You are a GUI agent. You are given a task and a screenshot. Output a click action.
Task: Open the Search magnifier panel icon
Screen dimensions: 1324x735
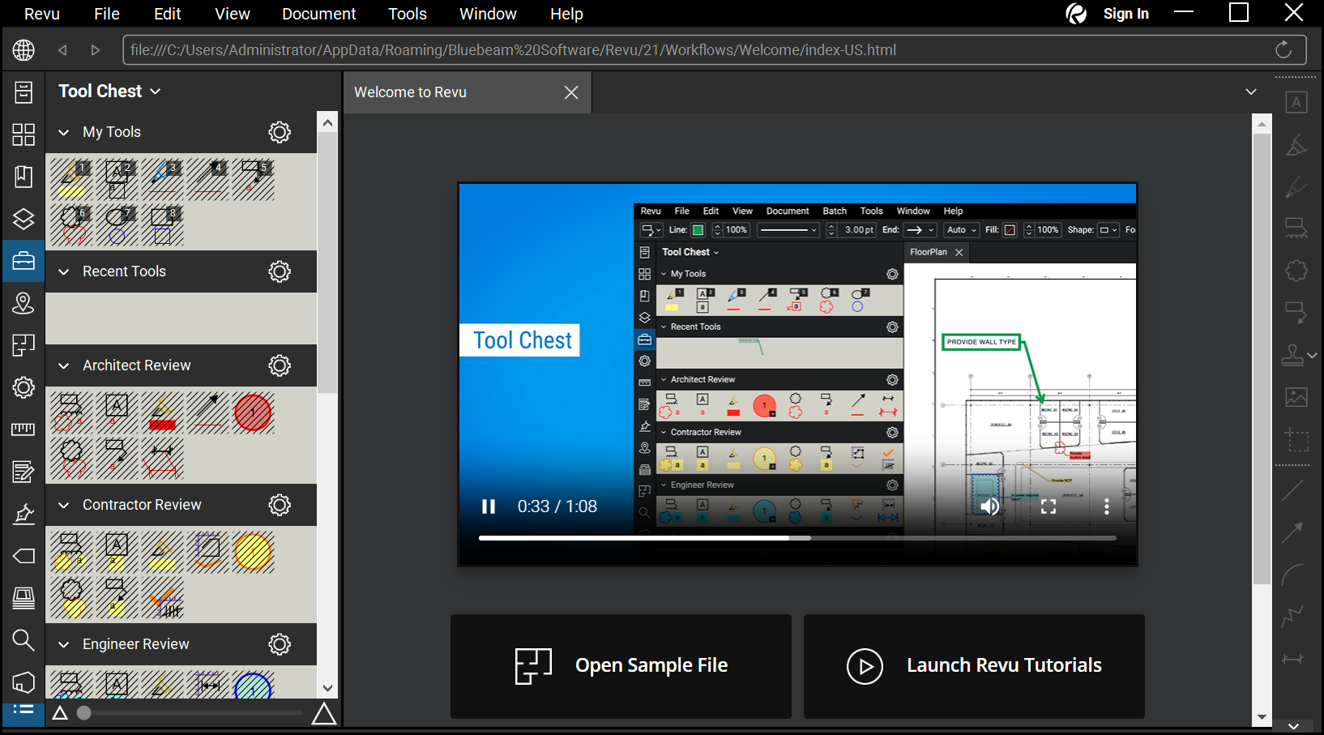[23, 640]
